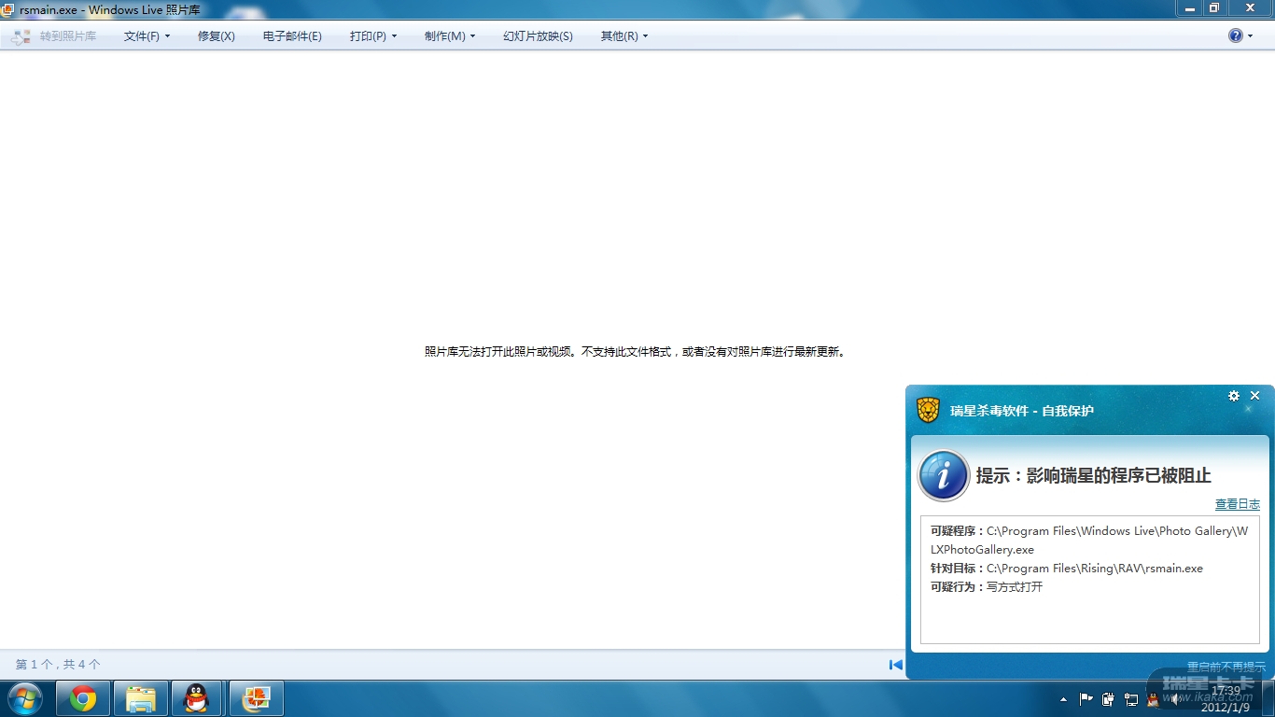
Task: Start the slideshow with 幻灯片放映(S)
Action: 538,36
